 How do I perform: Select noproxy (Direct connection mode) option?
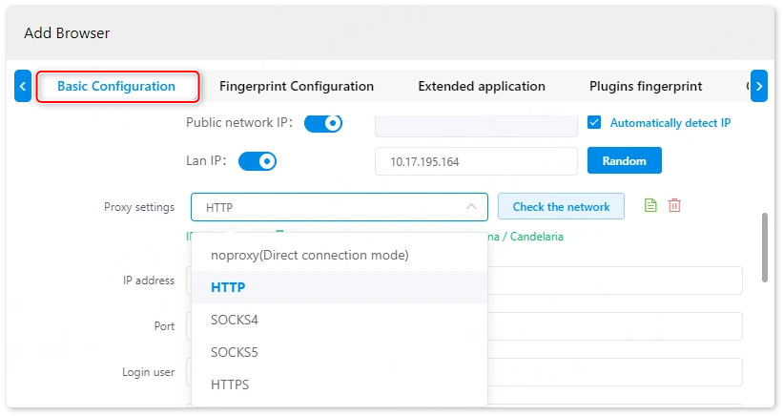point(309,255)
